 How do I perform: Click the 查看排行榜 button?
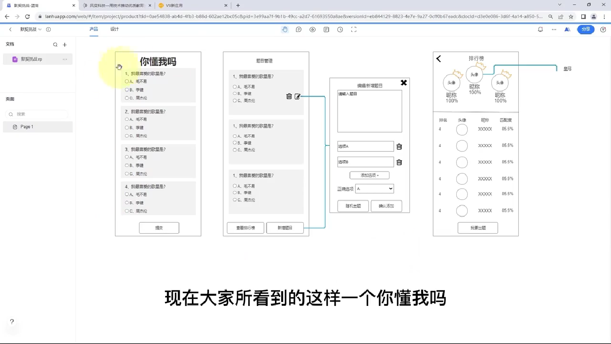coord(246,228)
